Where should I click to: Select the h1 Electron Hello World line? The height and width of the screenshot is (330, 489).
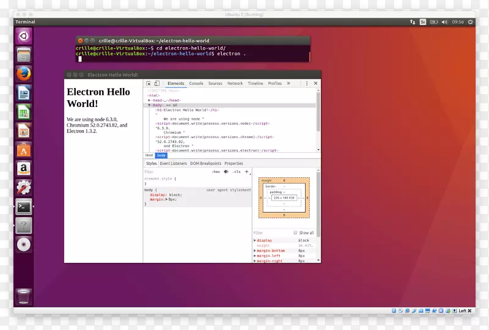pos(187,110)
